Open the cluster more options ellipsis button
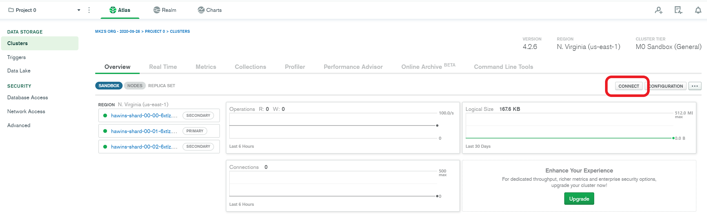Viewport: 707px width, 221px height. (x=695, y=86)
